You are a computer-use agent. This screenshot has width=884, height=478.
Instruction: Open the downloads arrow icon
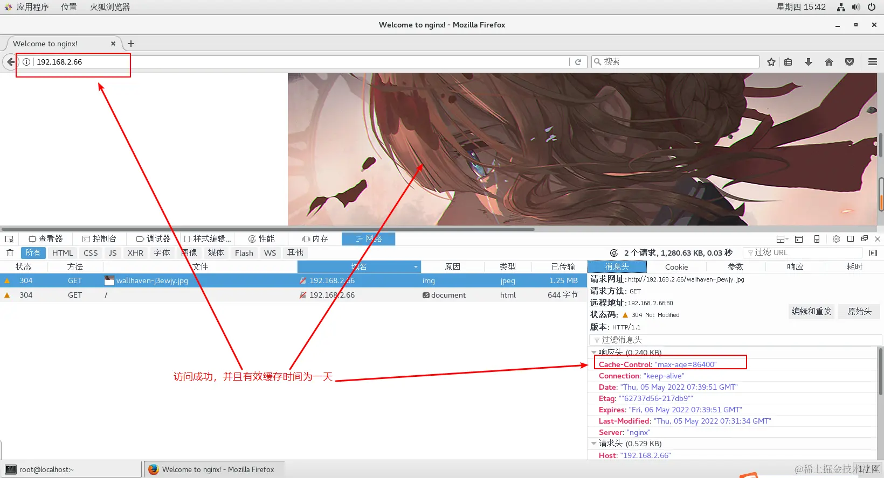[809, 62]
